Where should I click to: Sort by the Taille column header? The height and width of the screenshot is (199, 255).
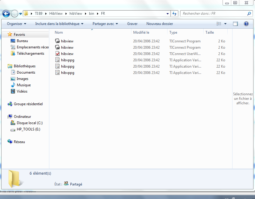(x=210, y=32)
